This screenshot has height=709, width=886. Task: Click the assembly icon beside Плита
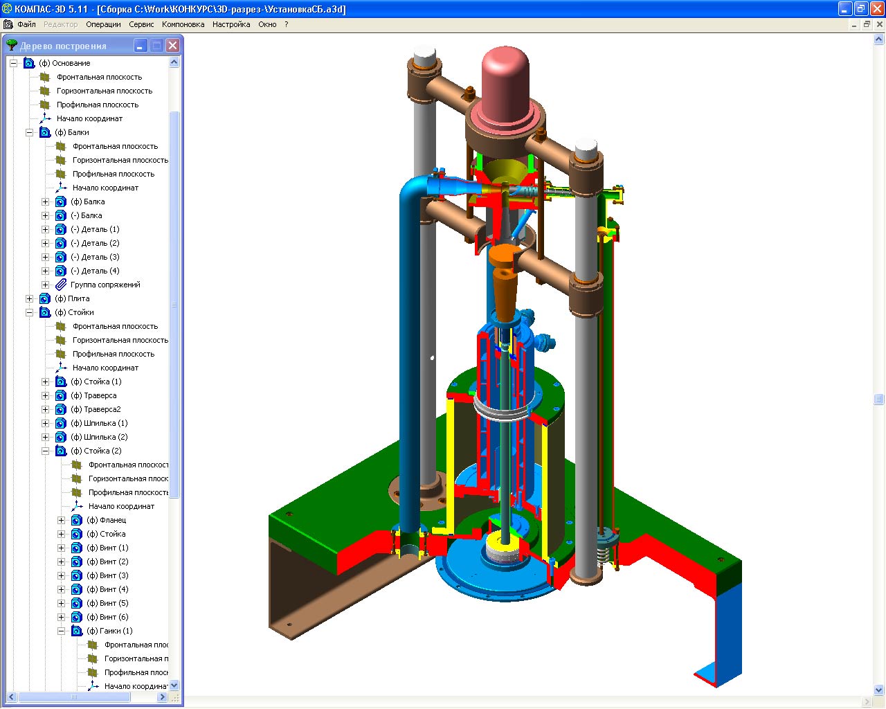coord(45,298)
